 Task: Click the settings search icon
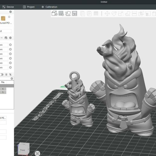click(x=10, y=75)
